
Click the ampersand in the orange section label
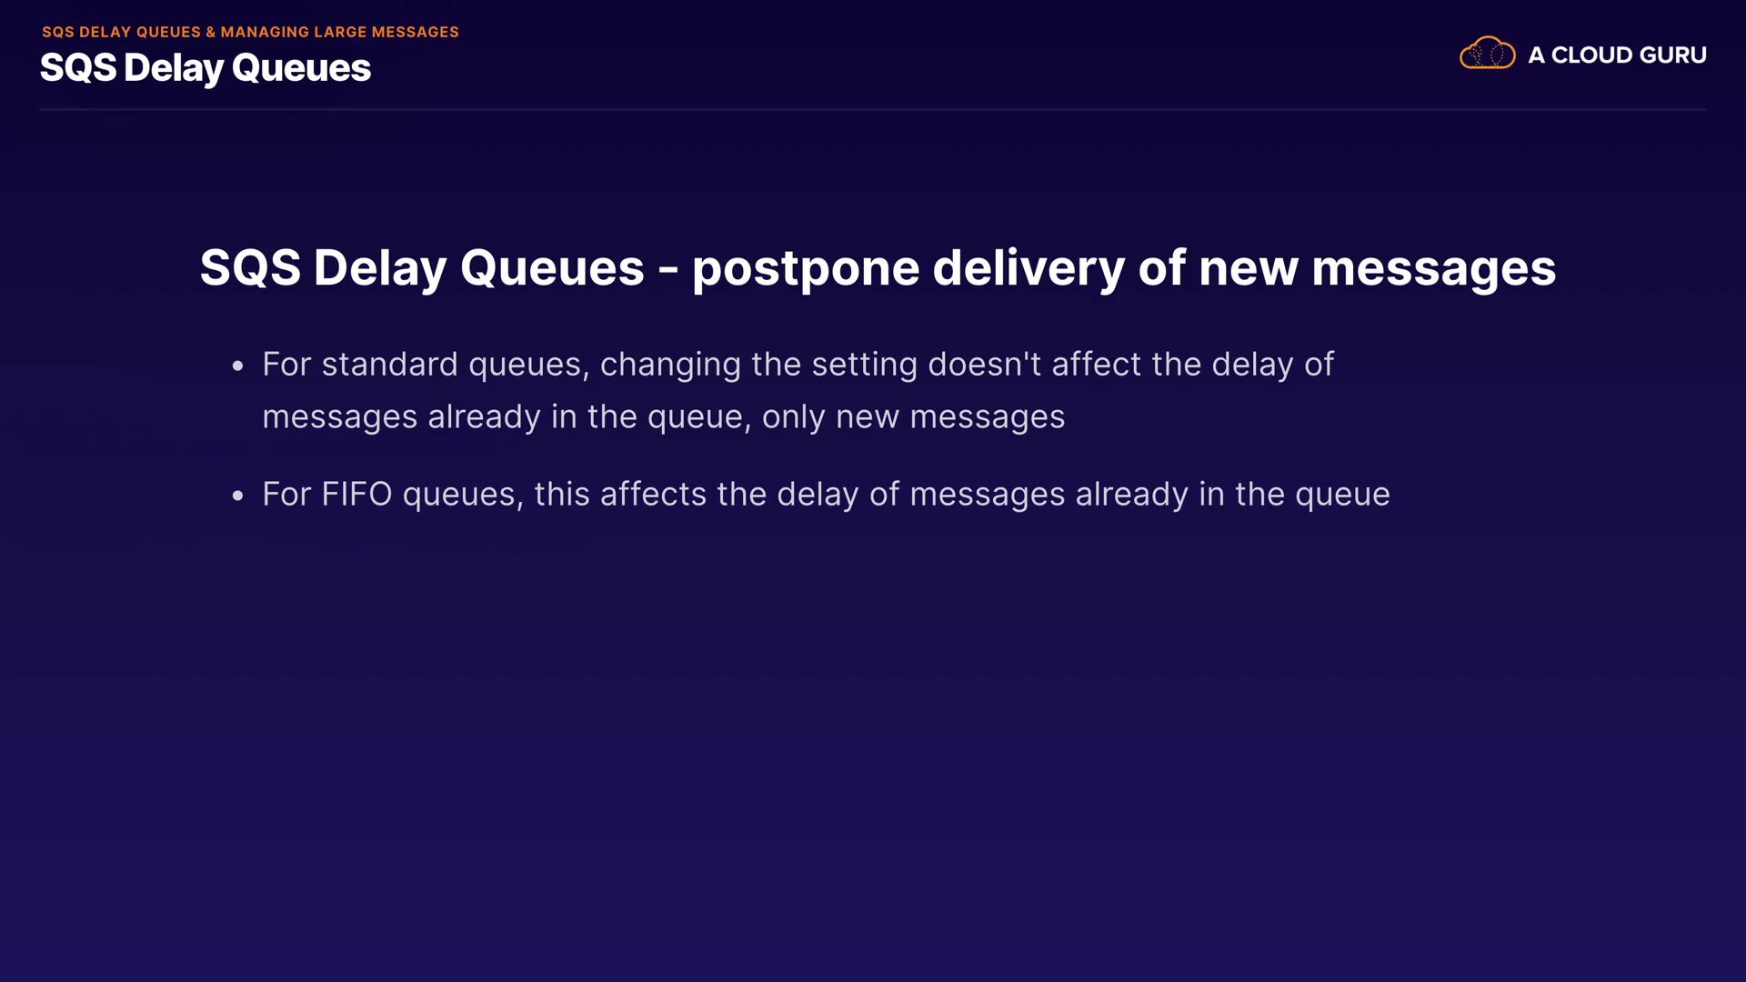(210, 32)
